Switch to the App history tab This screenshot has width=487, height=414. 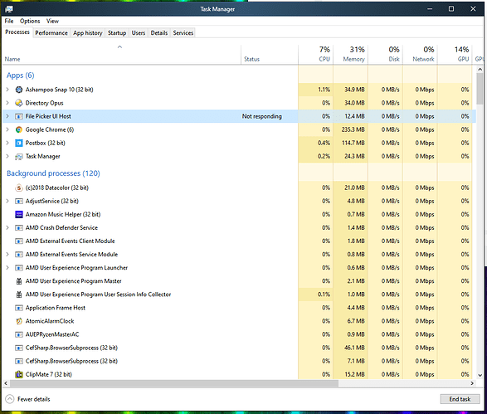88,33
